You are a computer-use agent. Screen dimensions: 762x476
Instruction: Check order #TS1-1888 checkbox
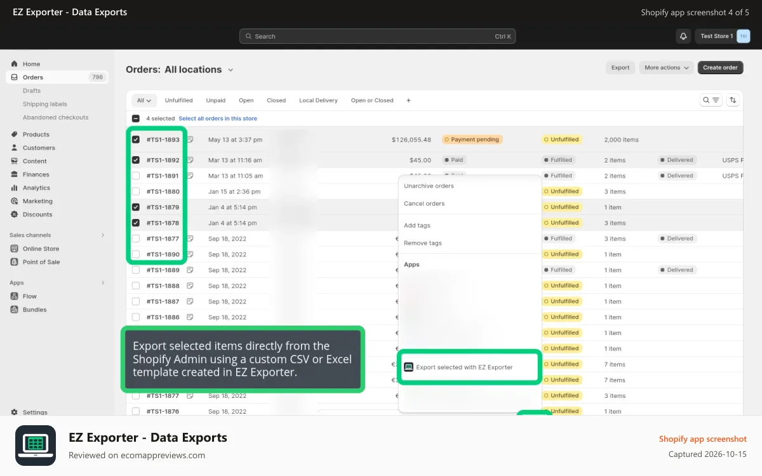click(136, 286)
